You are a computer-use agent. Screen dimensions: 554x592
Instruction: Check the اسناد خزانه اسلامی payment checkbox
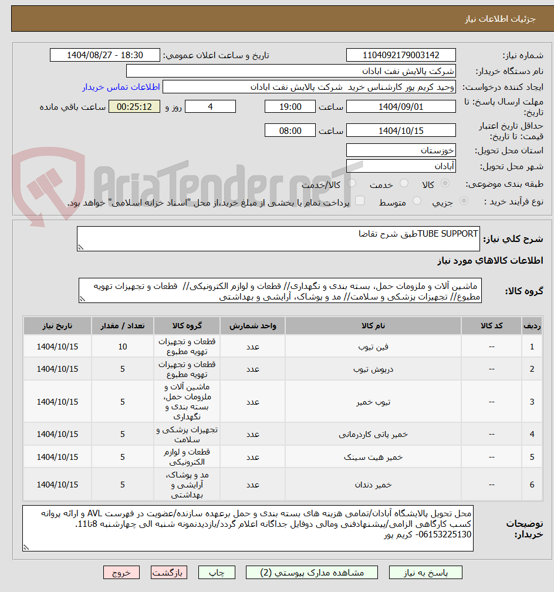pos(359,200)
